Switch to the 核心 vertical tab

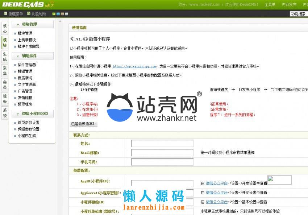[5, 29]
